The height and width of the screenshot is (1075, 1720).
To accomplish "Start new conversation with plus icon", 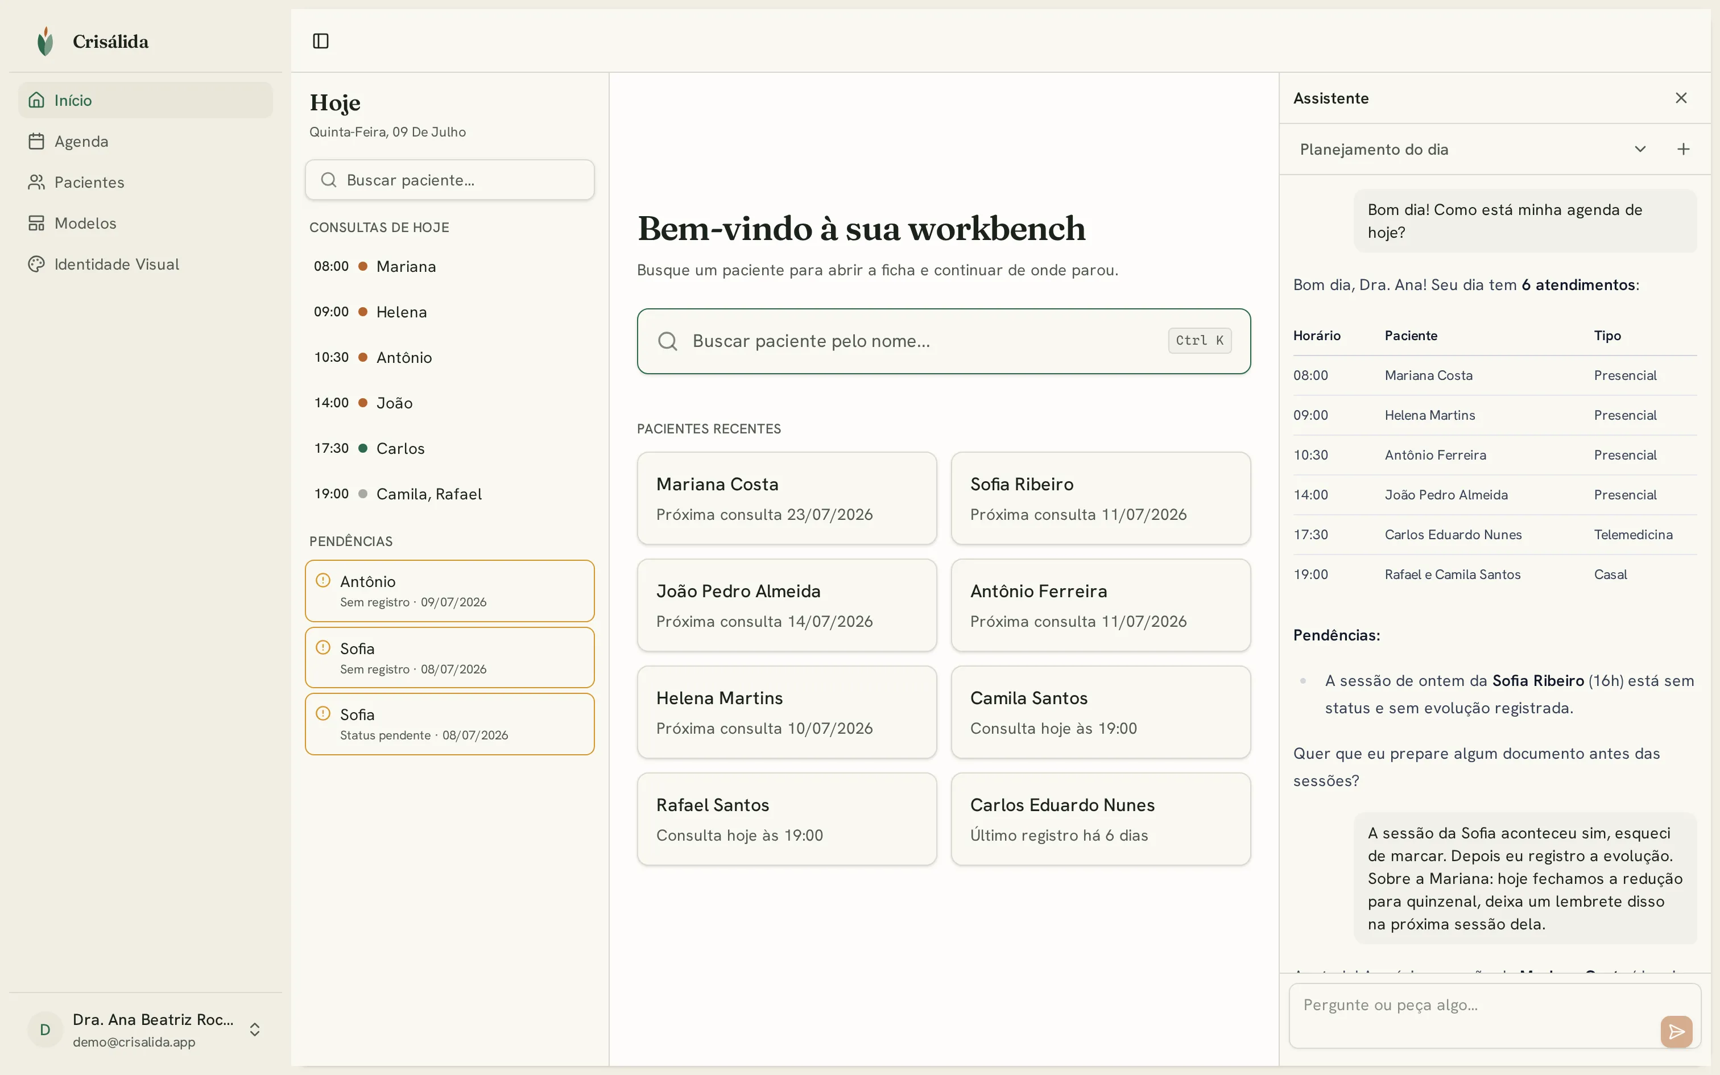I will tap(1683, 149).
